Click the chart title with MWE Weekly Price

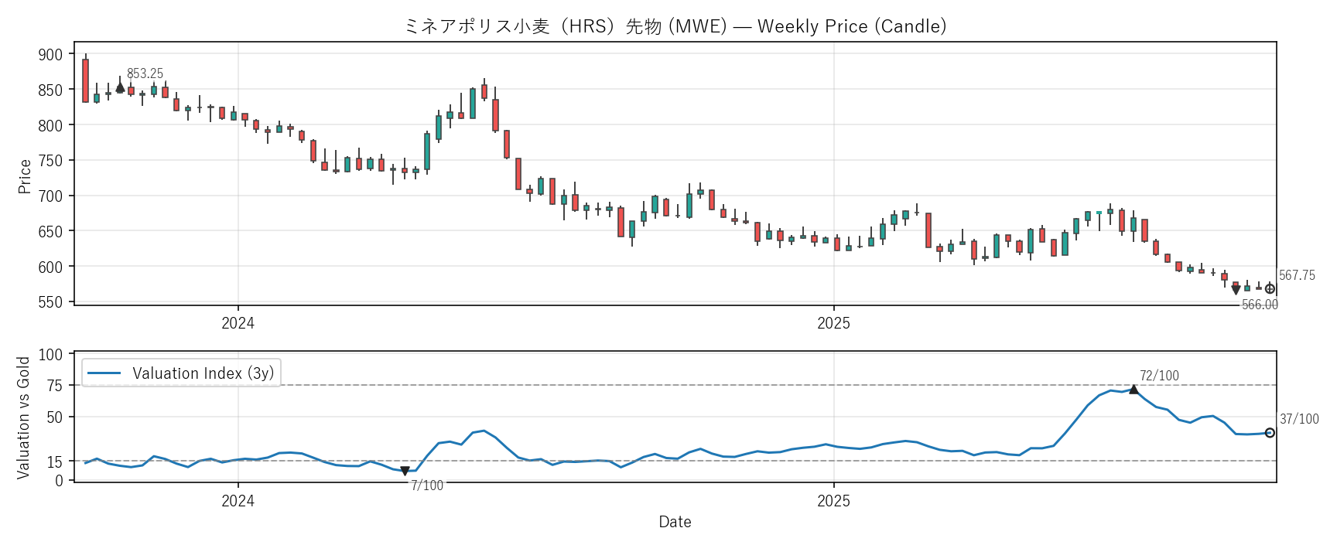(675, 26)
